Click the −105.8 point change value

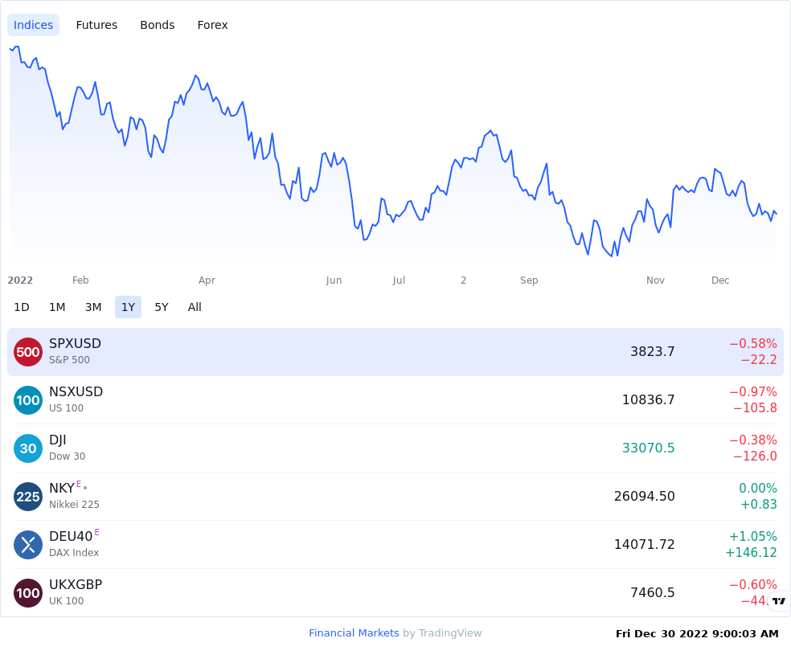[755, 408]
